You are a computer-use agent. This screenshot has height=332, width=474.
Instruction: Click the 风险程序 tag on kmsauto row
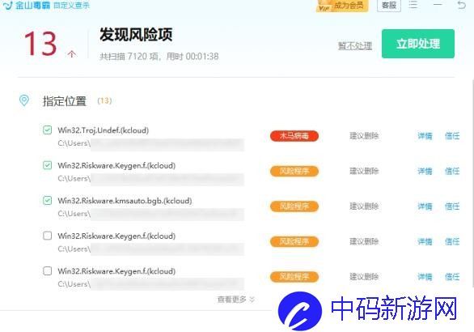(x=294, y=206)
